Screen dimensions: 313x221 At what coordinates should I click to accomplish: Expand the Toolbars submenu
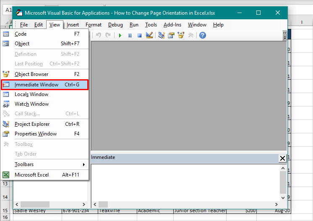(45, 164)
